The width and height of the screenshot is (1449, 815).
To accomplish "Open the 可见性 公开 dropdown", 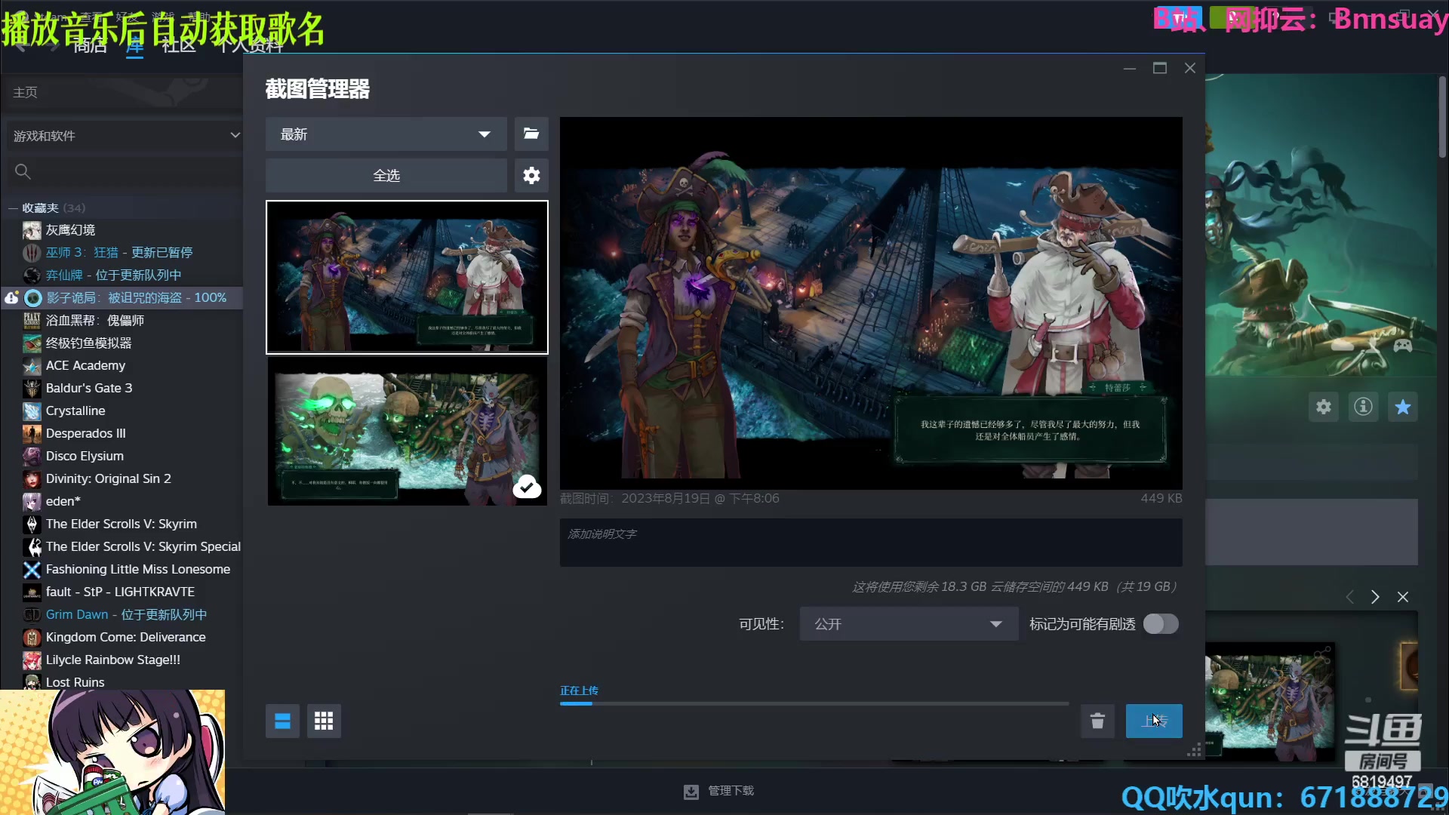I will (909, 624).
